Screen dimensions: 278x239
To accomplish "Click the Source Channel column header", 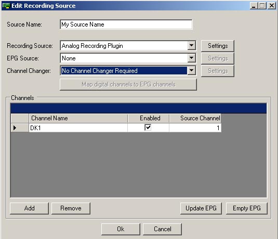I will (x=195, y=118).
